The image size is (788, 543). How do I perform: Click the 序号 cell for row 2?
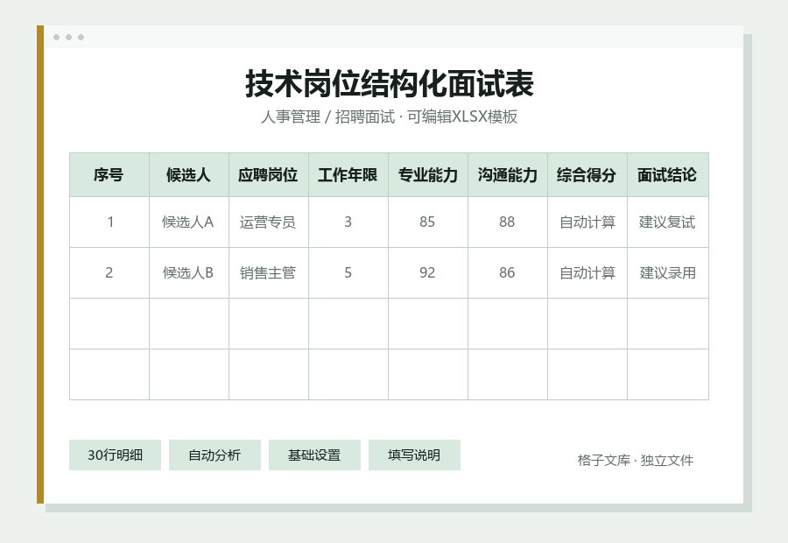(x=109, y=272)
